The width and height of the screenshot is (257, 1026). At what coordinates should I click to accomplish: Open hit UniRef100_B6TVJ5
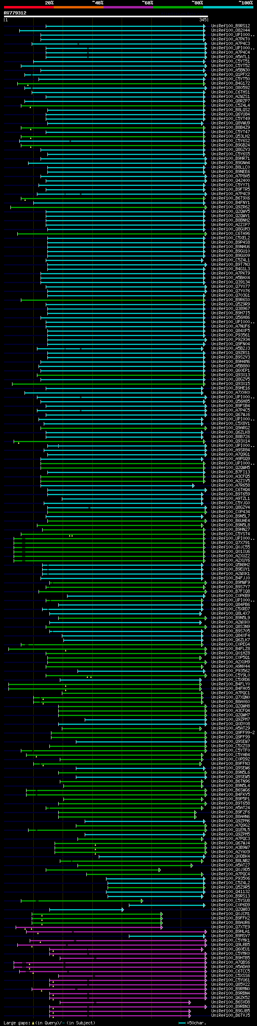(230, 1016)
